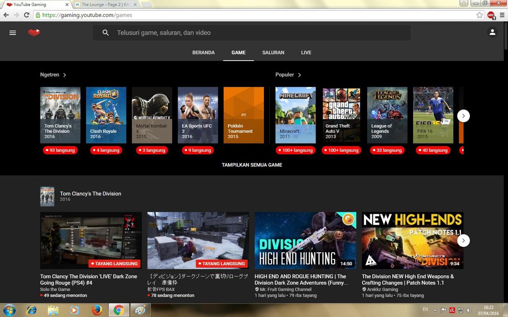Open the account profile icon

492,32
